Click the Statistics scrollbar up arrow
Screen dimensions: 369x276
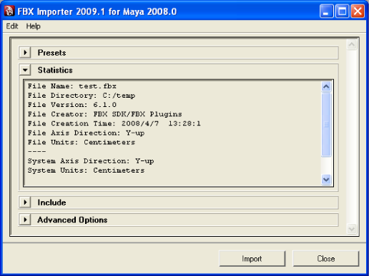pos(326,86)
